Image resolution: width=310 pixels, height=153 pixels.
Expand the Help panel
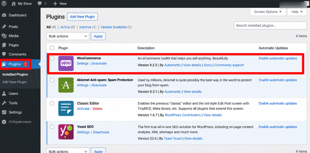[297, 12]
